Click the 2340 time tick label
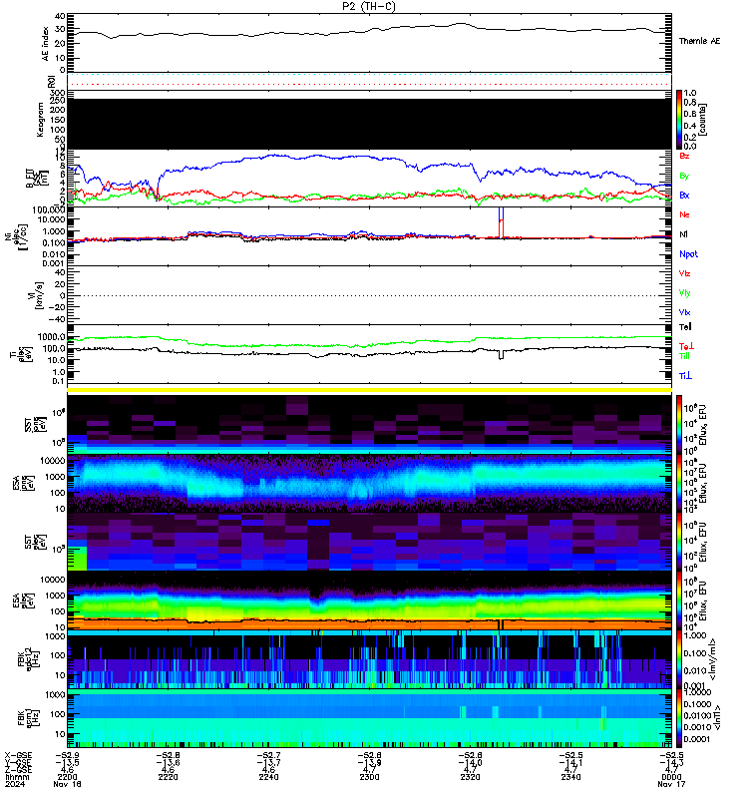 coord(570,777)
